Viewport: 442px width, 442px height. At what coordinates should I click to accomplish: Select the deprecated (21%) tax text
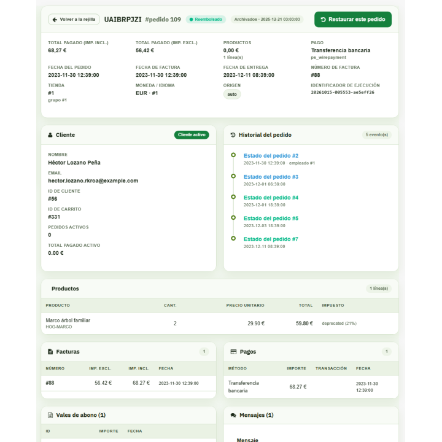[339, 324]
